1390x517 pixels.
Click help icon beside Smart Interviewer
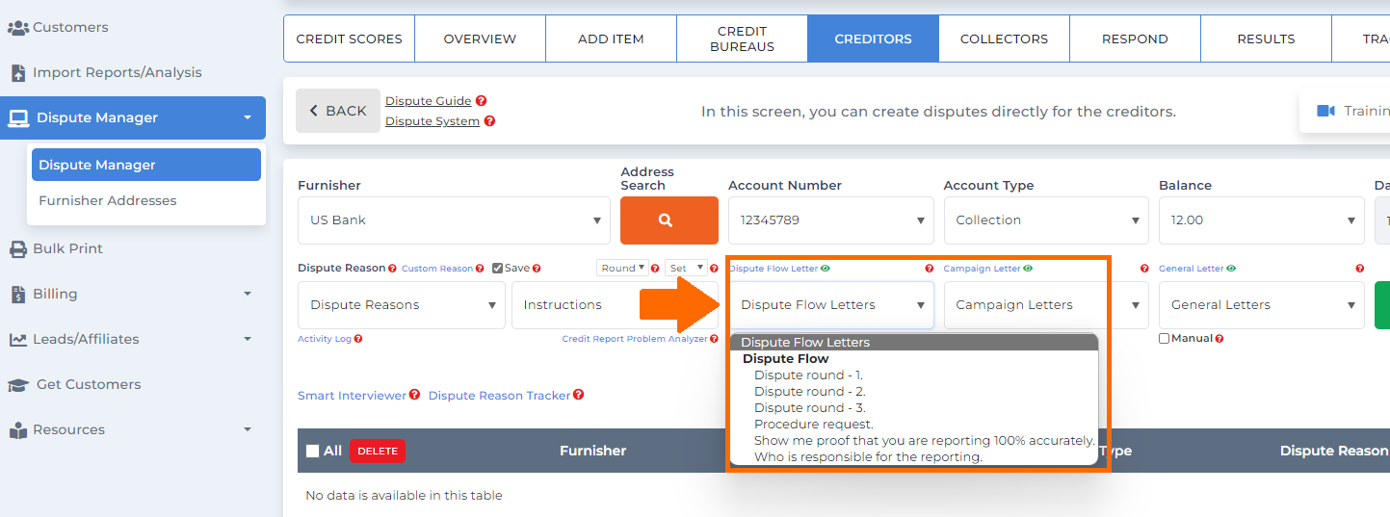[414, 395]
